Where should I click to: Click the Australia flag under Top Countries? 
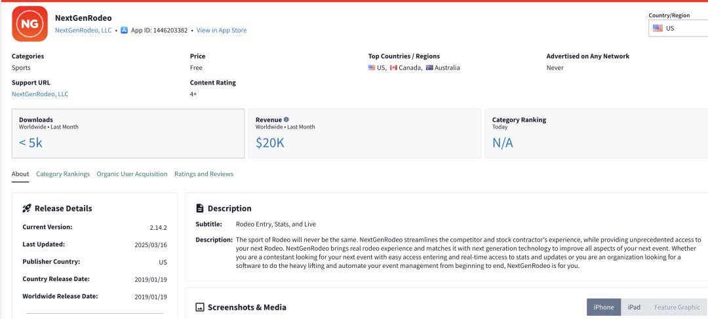[x=429, y=67]
